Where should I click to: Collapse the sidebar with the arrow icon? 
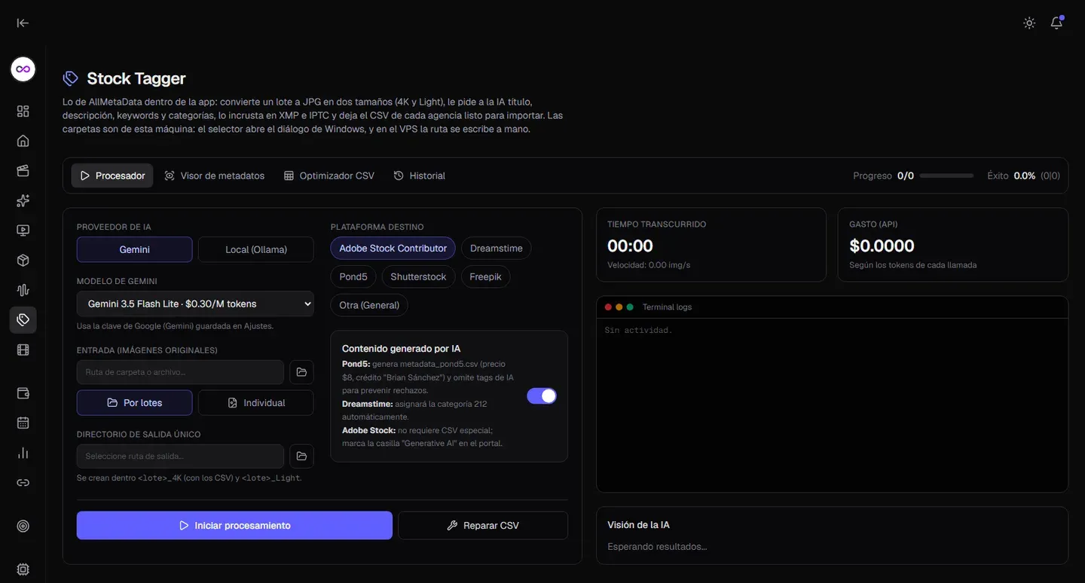23,23
